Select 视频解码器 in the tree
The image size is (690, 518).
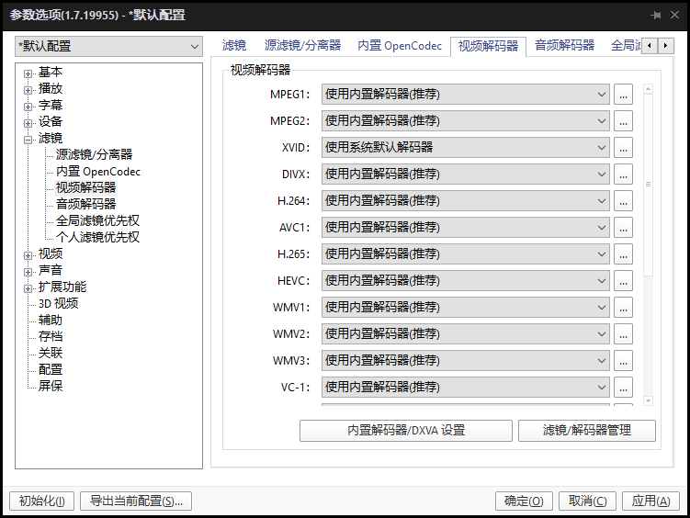coord(85,187)
